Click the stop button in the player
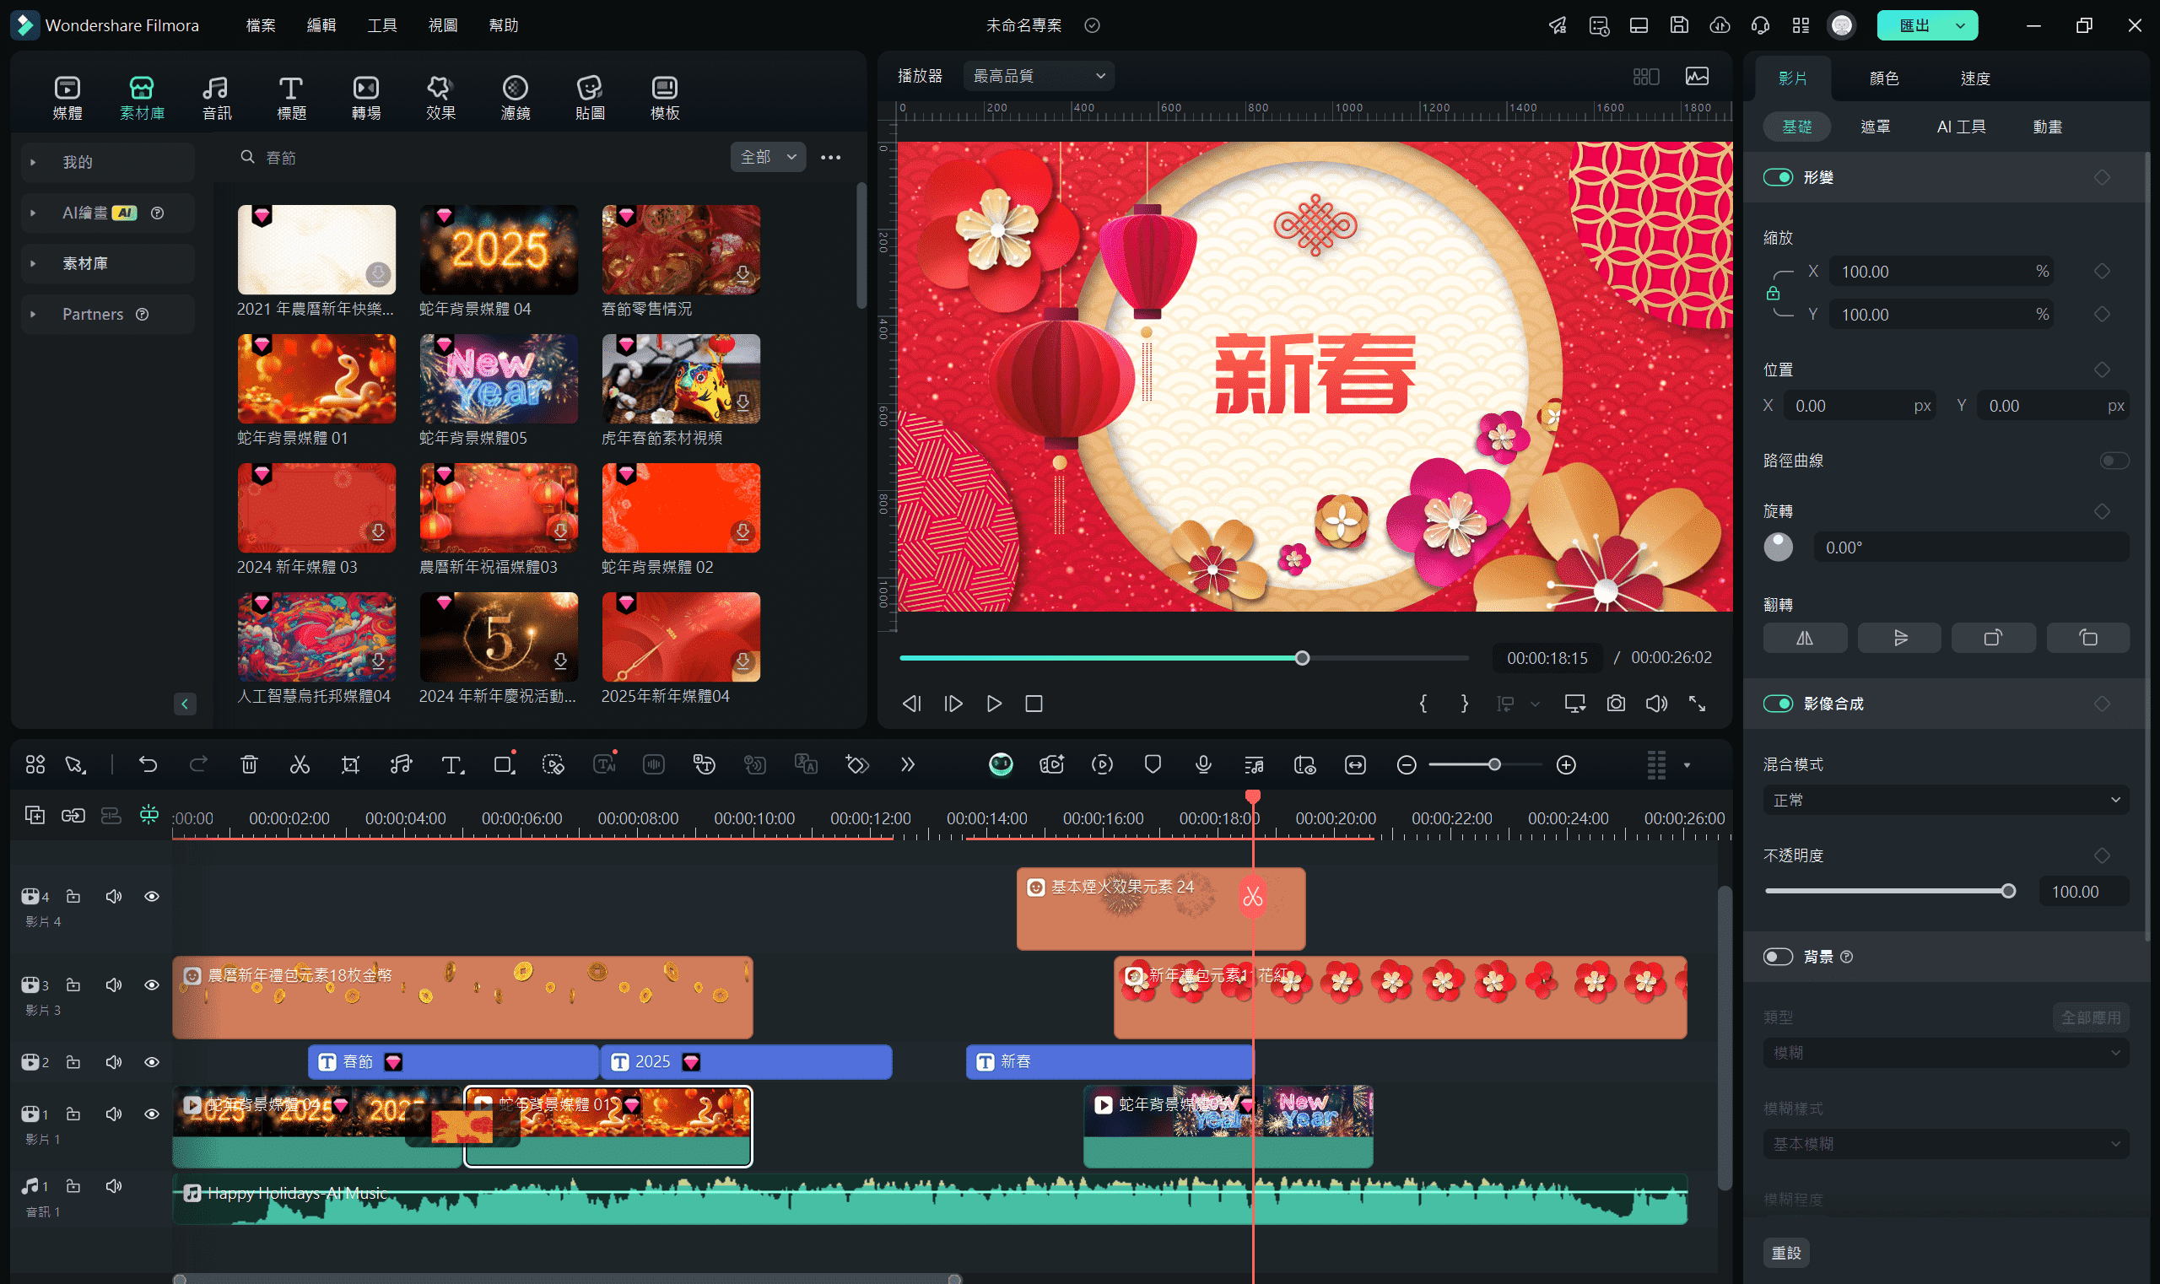 pos(1034,704)
